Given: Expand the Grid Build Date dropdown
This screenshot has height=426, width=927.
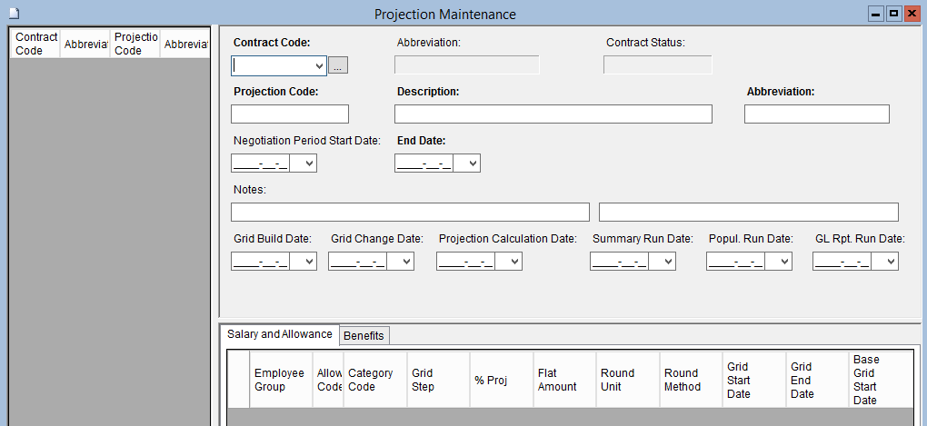Looking at the screenshot, I should coord(309,262).
